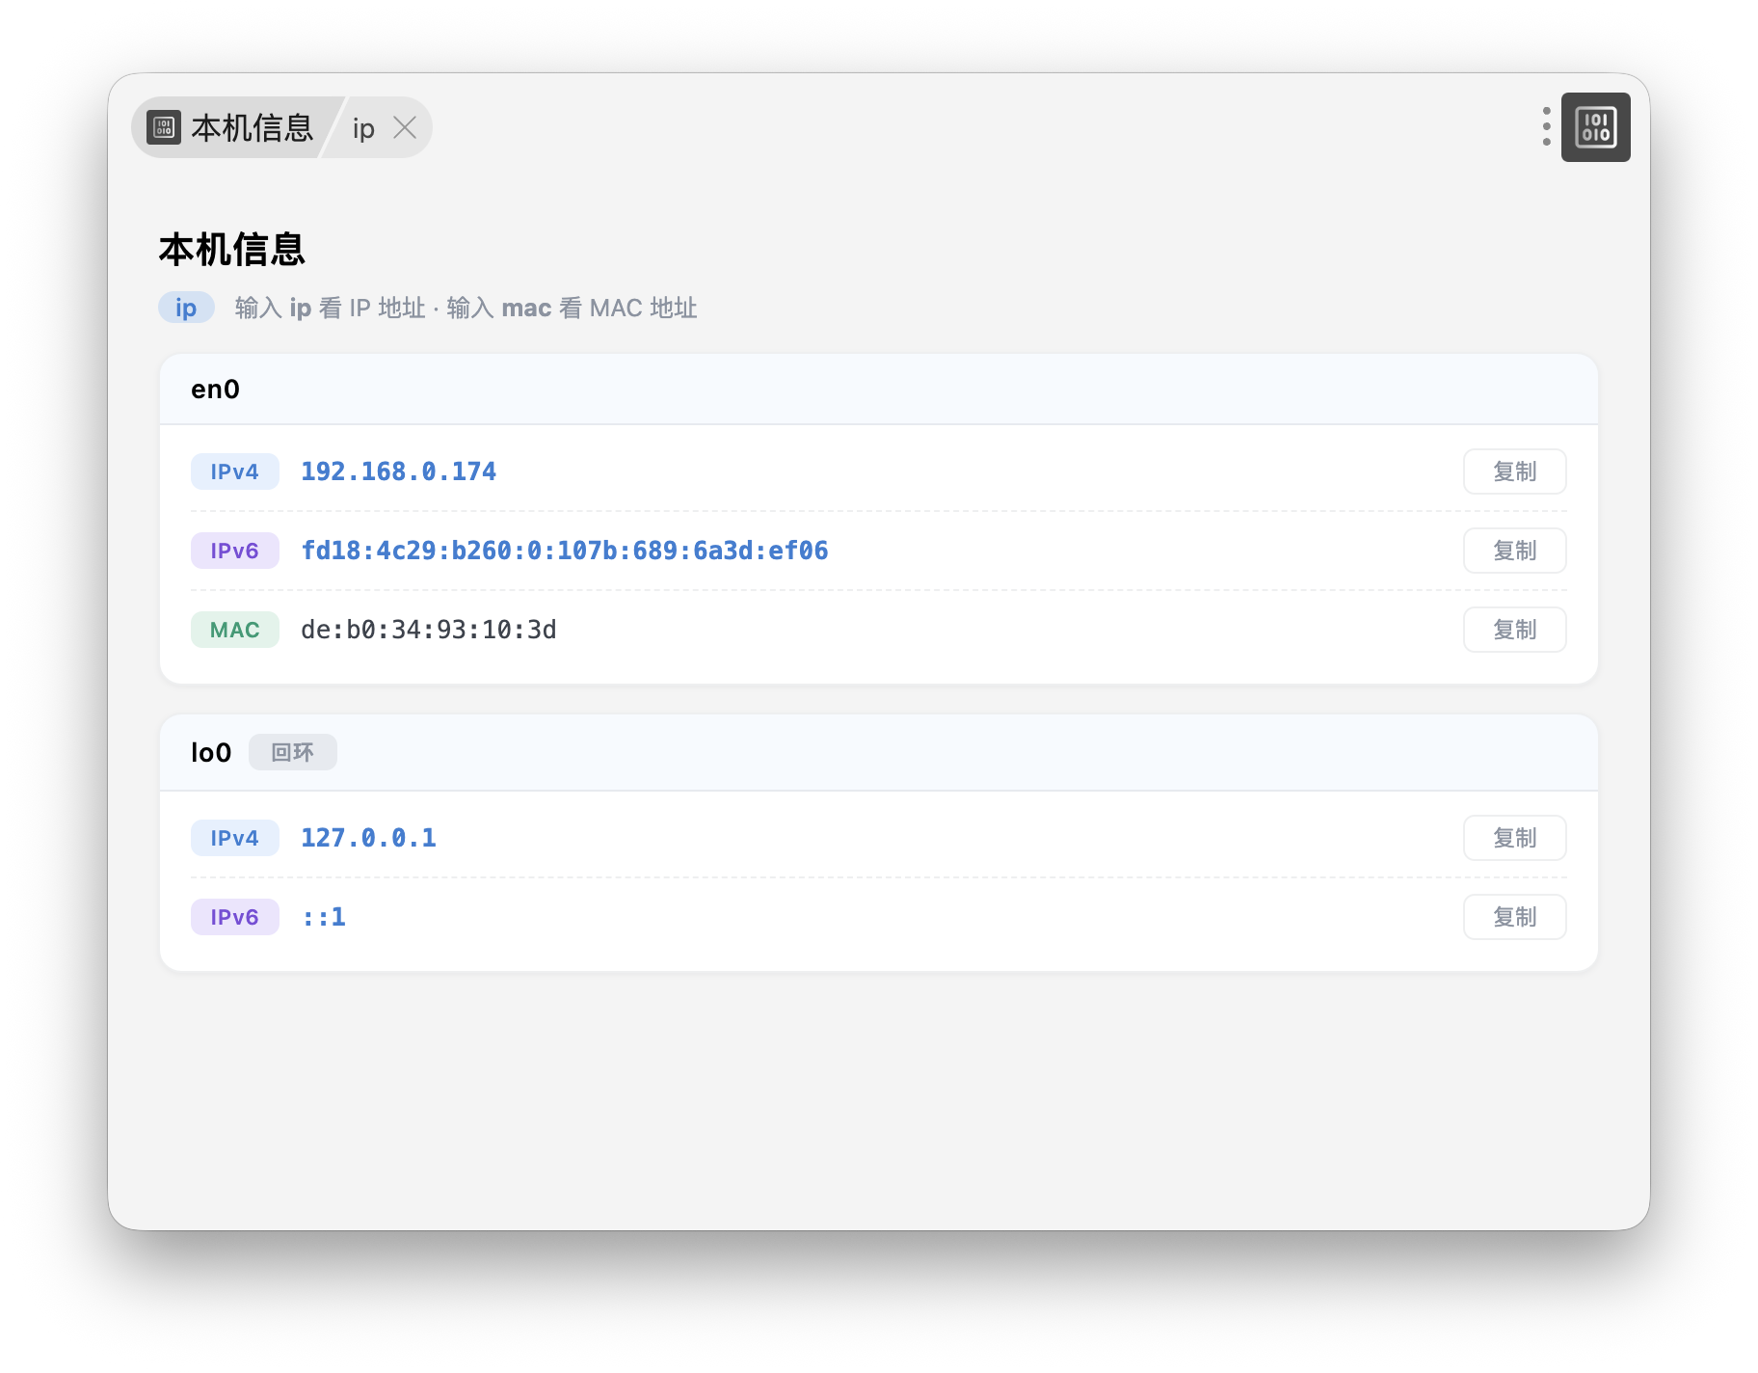Click the blue ip keyword badge
The image size is (1758, 1373).
[186, 308]
